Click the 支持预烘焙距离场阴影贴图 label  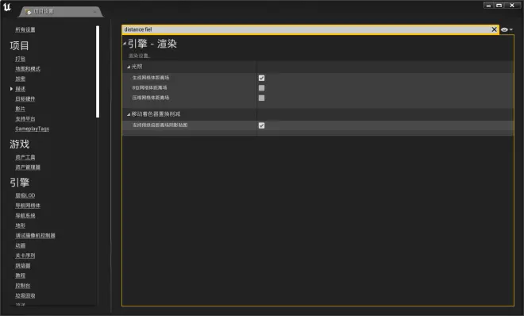pyautogui.click(x=160, y=125)
